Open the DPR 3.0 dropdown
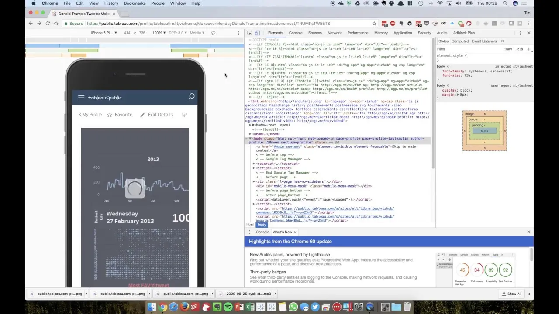The height and width of the screenshot is (314, 559). [177, 33]
